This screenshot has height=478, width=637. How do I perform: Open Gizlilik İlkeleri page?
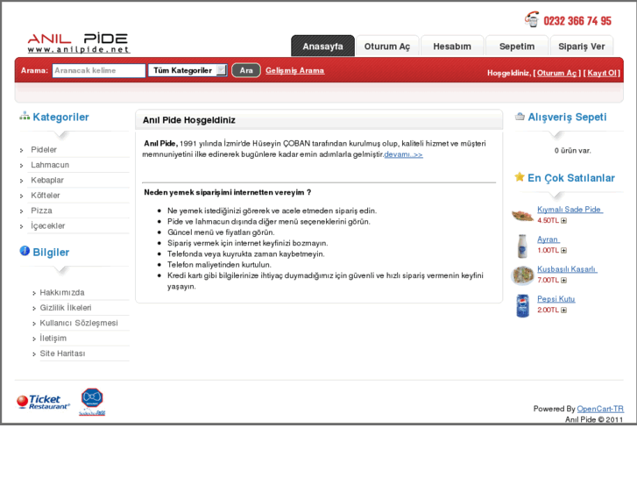66,308
